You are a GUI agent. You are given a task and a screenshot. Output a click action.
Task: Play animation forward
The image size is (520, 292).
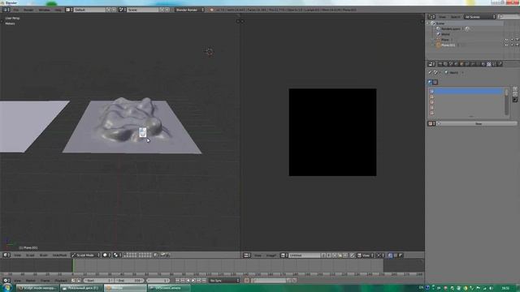coord(193,281)
